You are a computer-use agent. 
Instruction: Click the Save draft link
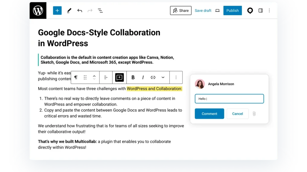pyautogui.click(x=203, y=10)
